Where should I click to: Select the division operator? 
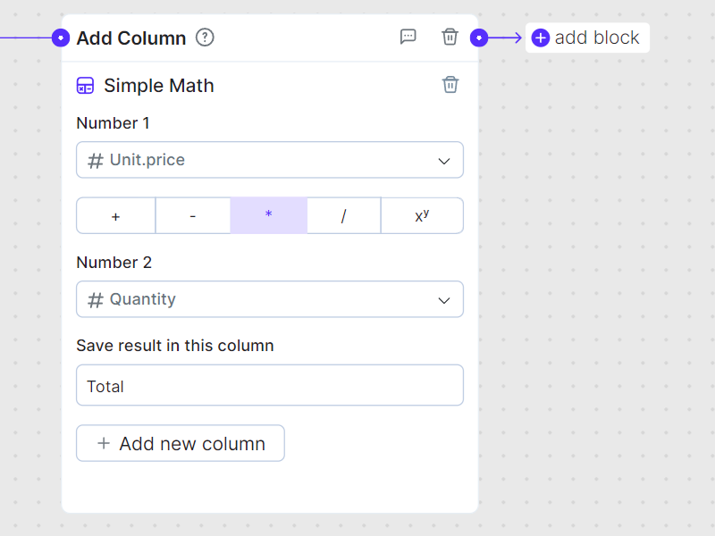pos(344,215)
